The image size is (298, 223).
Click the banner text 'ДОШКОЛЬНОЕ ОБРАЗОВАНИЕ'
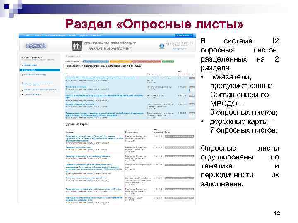pos(110,43)
